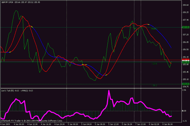Click the 5 Jun 16:30 time label
Screen dimensions: 190x126
pyautogui.click(x=127, y=124)
